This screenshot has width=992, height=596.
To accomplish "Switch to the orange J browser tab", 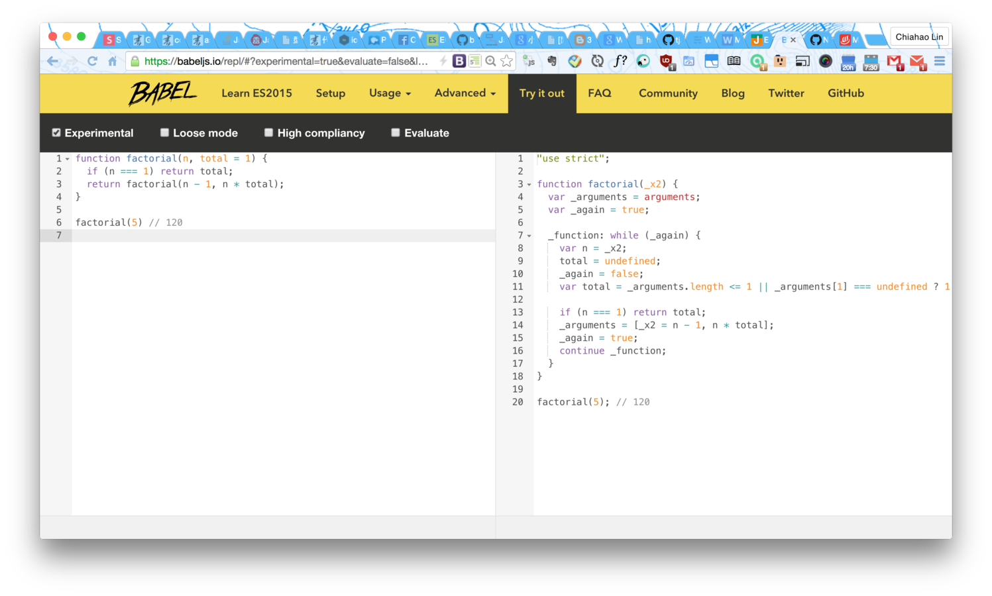I will coord(760,40).
